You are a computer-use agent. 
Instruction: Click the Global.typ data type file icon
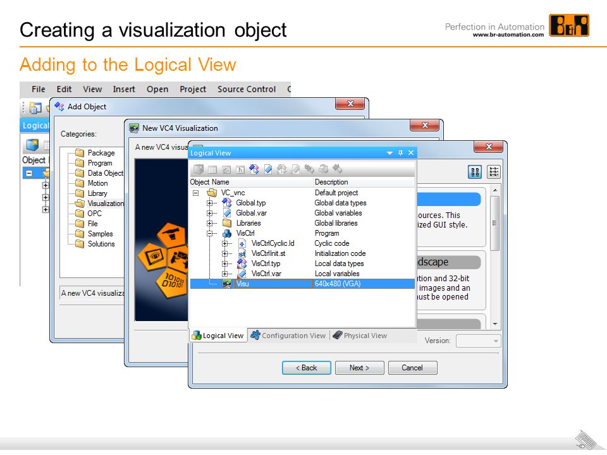(227, 203)
